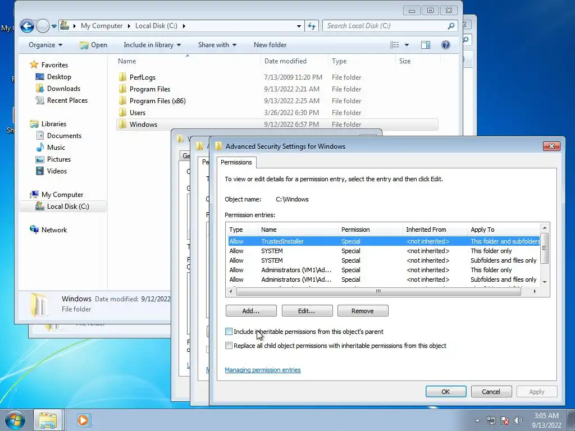Click the Open toolbar button

click(x=94, y=45)
